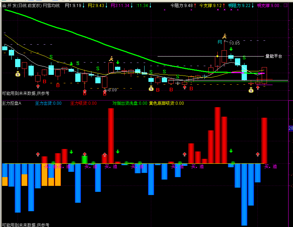Select the 主力控盘A indicator name
The height and width of the screenshot is (227, 293).
coord(12,103)
